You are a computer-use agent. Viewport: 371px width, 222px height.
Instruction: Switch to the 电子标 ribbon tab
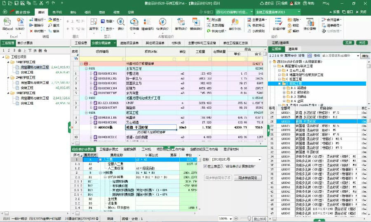coord(57,12)
